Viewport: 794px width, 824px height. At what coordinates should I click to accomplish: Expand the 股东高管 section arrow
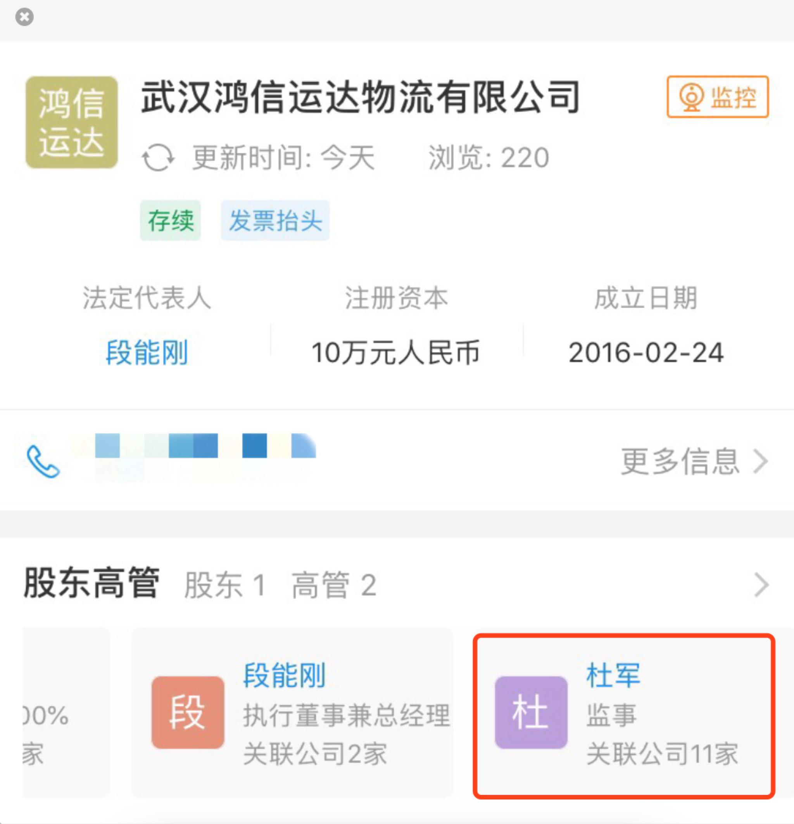(761, 585)
